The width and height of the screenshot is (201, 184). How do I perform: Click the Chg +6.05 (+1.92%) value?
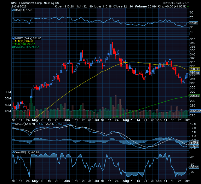coord(172,6)
